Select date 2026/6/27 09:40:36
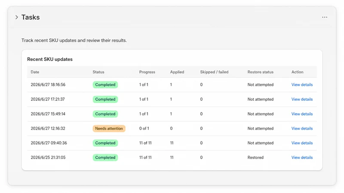The width and height of the screenshot is (344, 193). tap(49, 143)
